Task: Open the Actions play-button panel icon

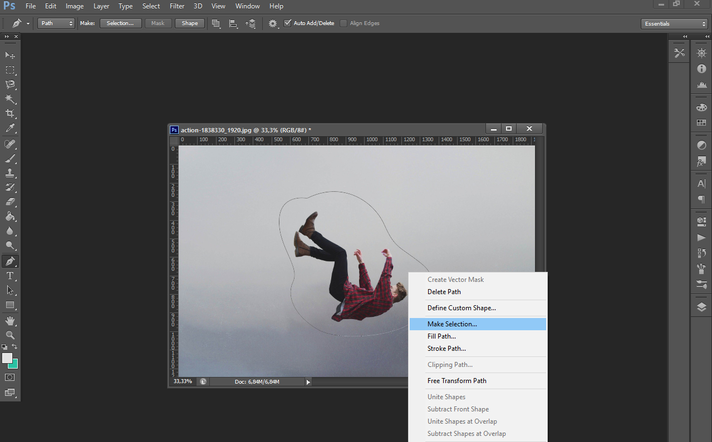Action: click(701, 237)
